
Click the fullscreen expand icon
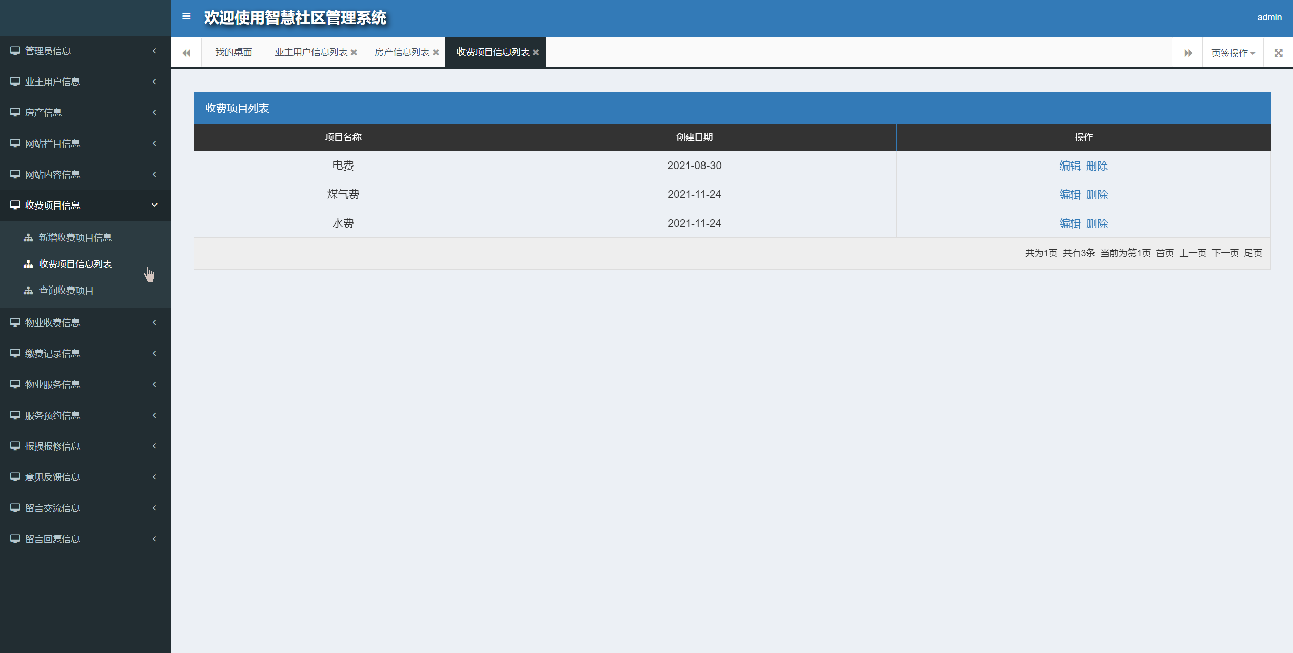1278,53
